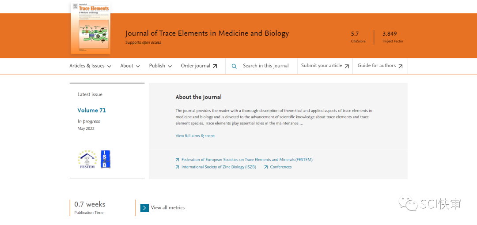Click the FESTEM society logo
Viewport: 477px width, 225px height.
coord(87,159)
